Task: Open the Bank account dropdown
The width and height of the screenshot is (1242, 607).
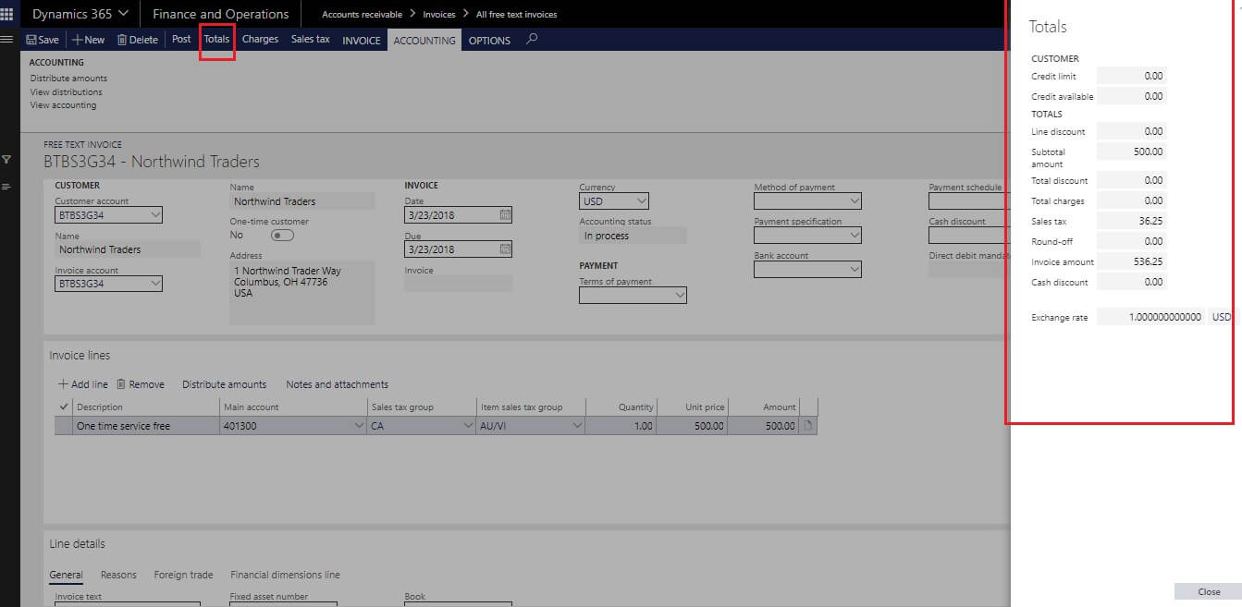Action: tap(854, 270)
